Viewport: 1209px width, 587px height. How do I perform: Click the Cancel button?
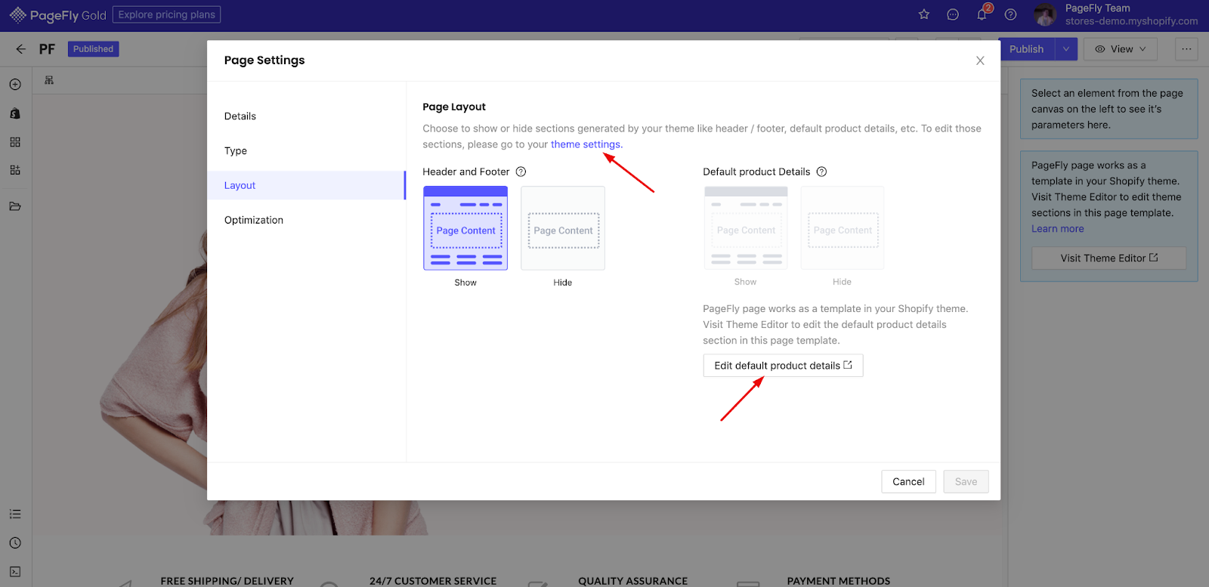908,482
